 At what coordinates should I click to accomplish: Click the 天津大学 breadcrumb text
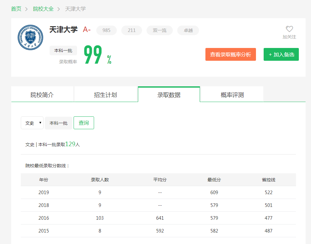(x=76, y=9)
